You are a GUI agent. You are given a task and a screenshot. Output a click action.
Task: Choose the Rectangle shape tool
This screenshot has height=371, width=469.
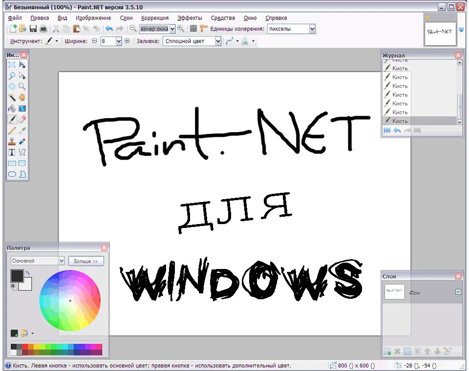click(x=12, y=163)
